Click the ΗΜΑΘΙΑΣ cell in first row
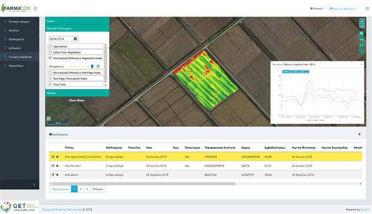 click(x=211, y=157)
